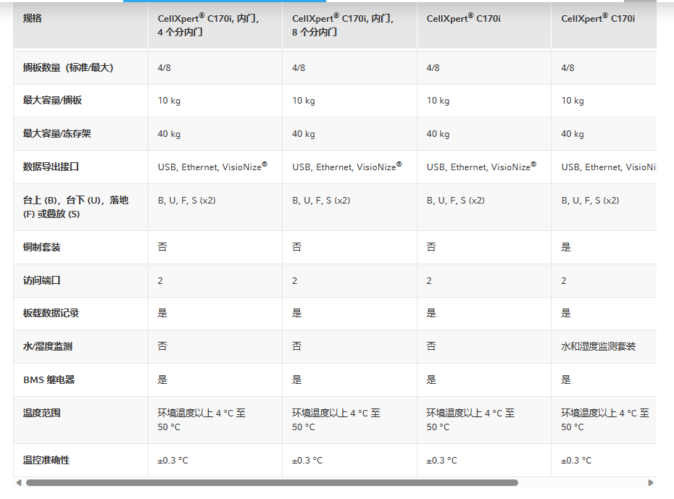Click '4/8' in the 4 个分内门 column
This screenshot has width=674, height=499.
(x=165, y=68)
